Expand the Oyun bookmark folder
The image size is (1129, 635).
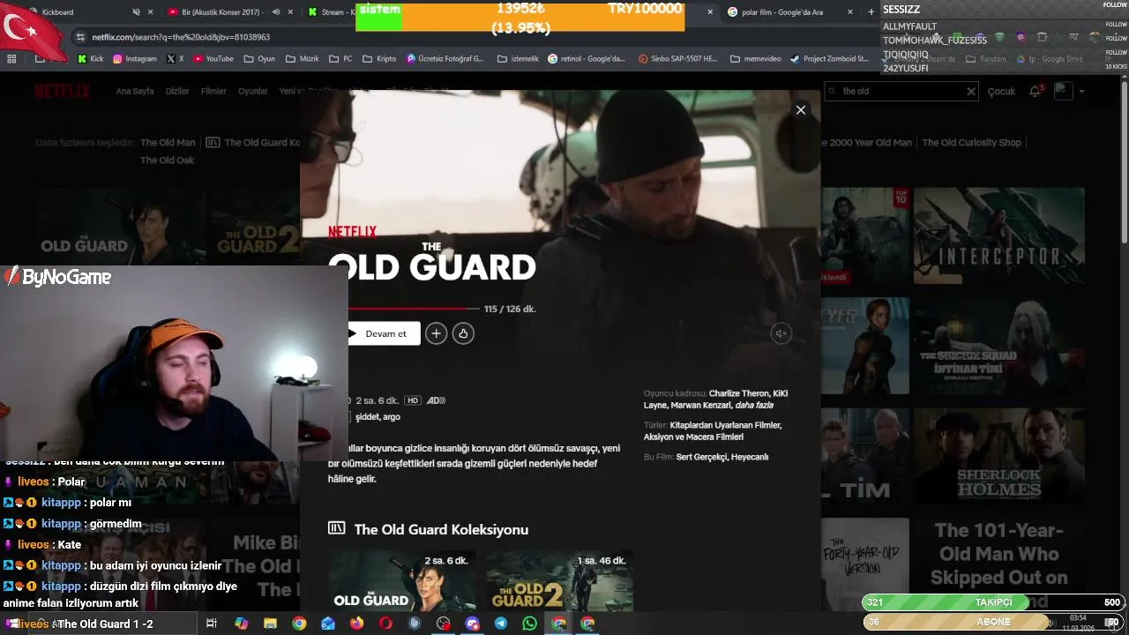[258, 59]
